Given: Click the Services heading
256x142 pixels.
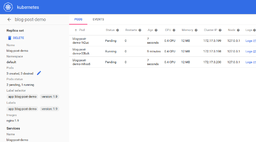Looking at the screenshot, I should click(13, 128).
